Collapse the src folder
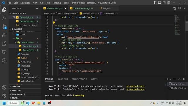This screenshot has height=106, width=188. coord(14,38)
